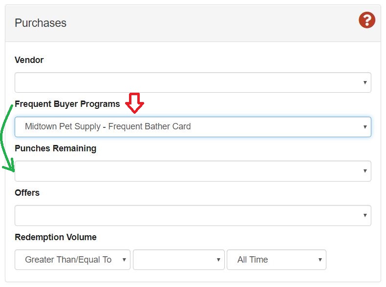Open the Frequent Buyer Programs dropdown

point(193,127)
